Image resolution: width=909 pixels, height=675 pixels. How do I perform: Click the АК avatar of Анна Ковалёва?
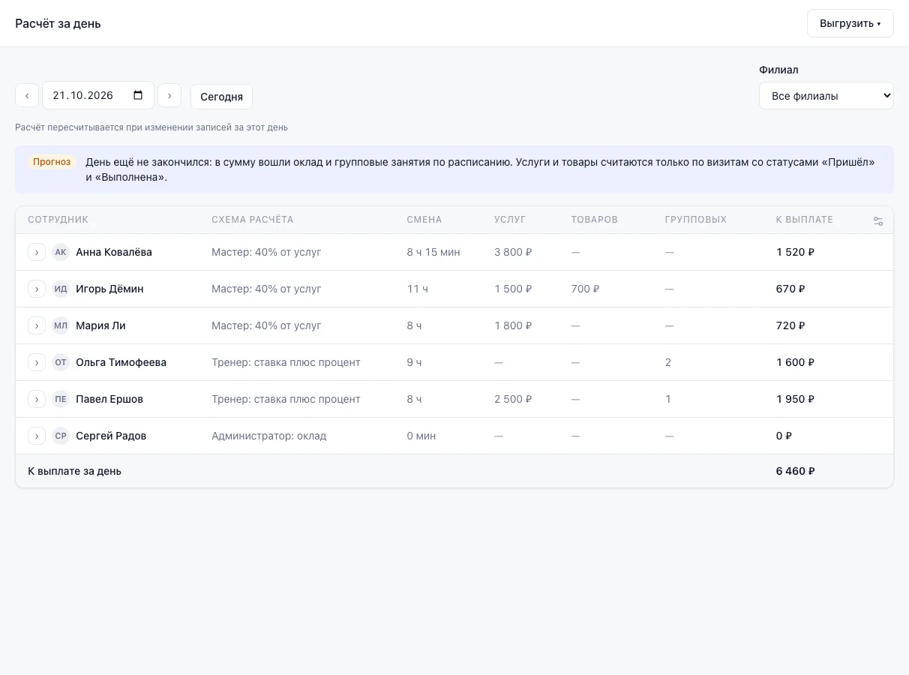pos(61,252)
